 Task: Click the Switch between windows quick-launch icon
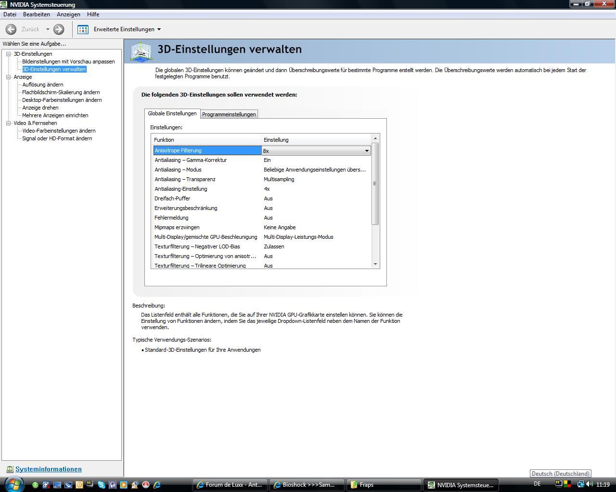68,485
